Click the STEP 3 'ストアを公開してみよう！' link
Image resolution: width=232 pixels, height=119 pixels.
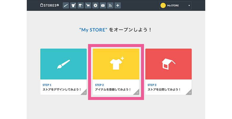[x=164, y=89]
